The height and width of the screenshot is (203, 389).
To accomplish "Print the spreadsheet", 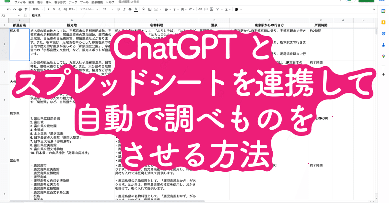I will tap(20, 9).
